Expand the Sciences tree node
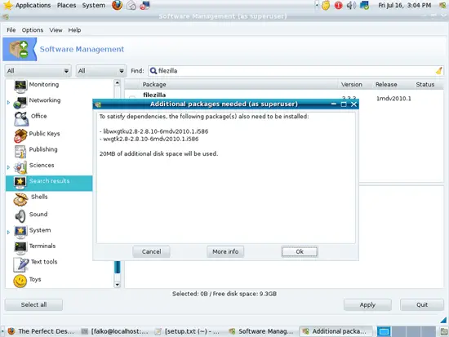This screenshot has height=337, width=449. point(8,167)
